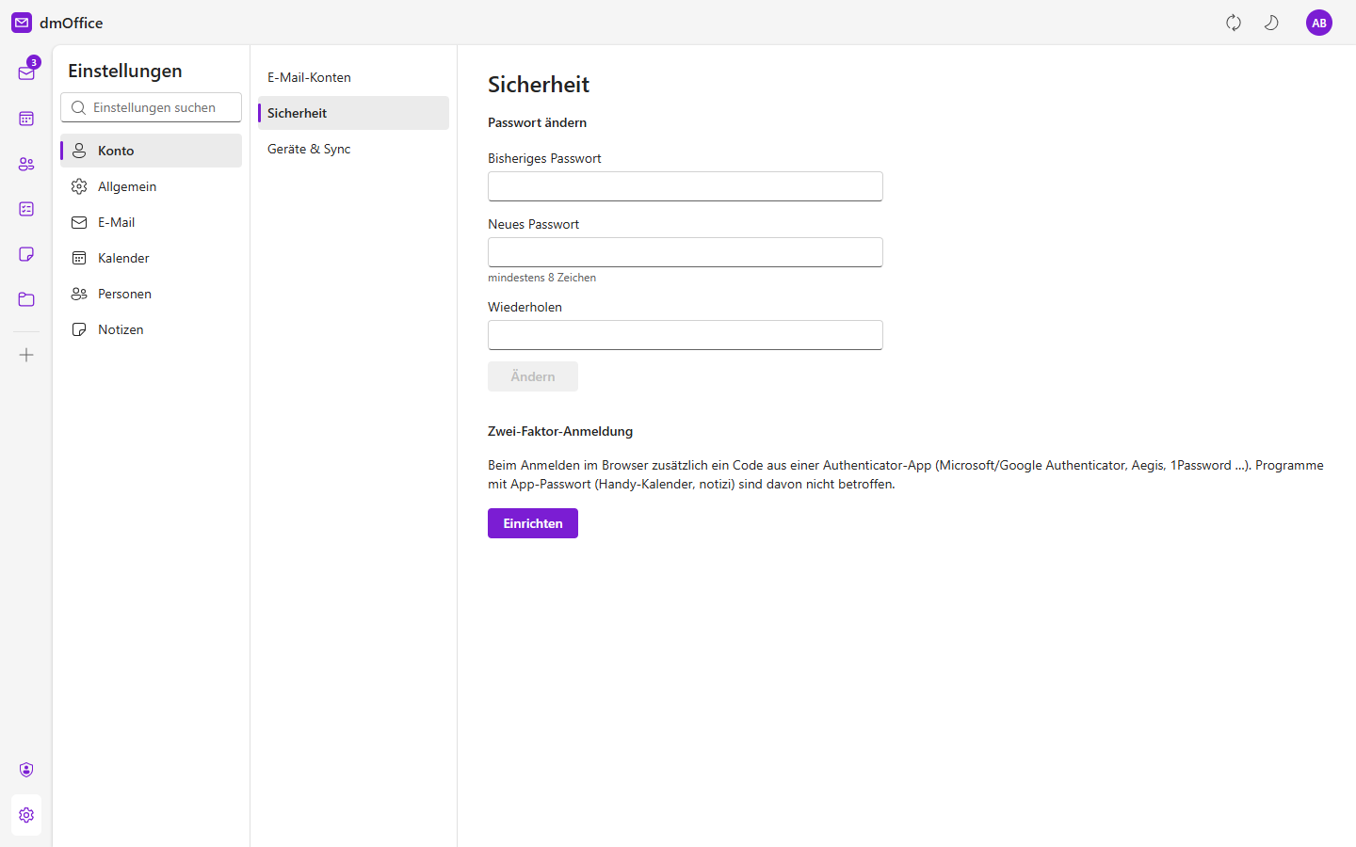Image resolution: width=1356 pixels, height=847 pixels.
Task: Open the mail inbox with 3 unread
Action: pyautogui.click(x=26, y=72)
